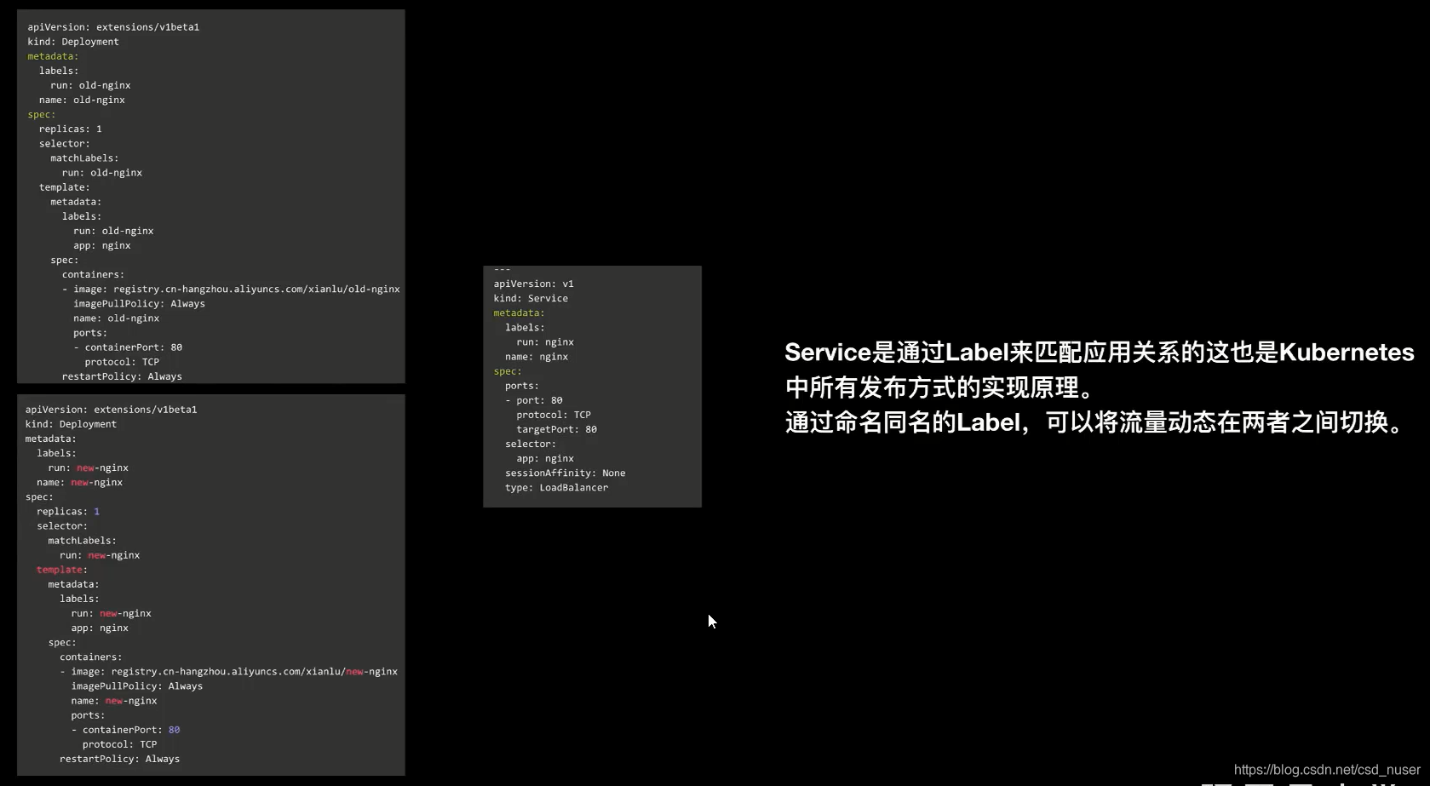Select the apiVersion line of the new-nginx block
This screenshot has height=786, width=1430.
(111, 410)
